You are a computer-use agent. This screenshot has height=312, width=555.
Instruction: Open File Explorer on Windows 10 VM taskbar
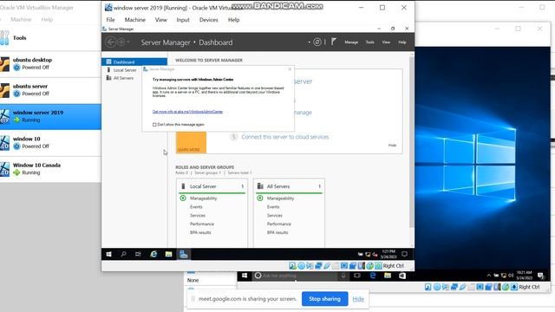[388, 276]
